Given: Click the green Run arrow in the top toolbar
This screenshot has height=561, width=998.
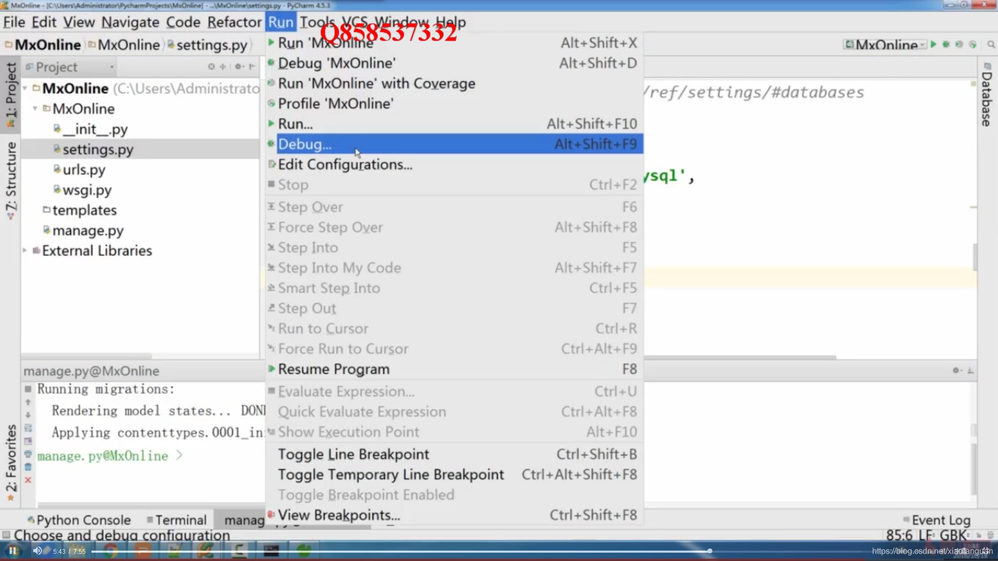Looking at the screenshot, I should tap(934, 44).
